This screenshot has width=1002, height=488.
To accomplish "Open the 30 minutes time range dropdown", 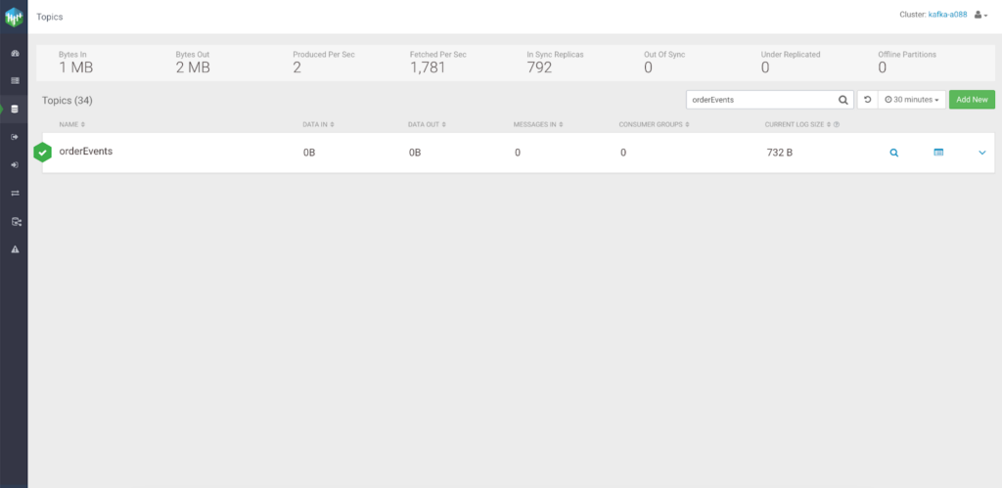I will click(x=912, y=100).
